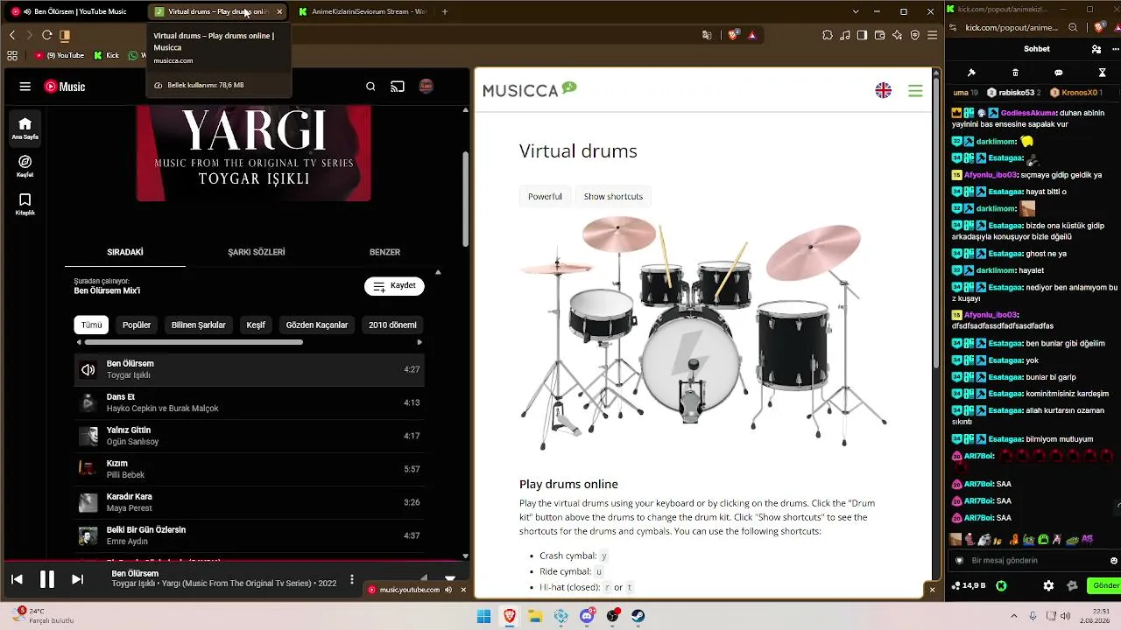Open the emoji picker in chat input
The height and width of the screenshot is (630, 1121).
pyautogui.click(x=1114, y=561)
